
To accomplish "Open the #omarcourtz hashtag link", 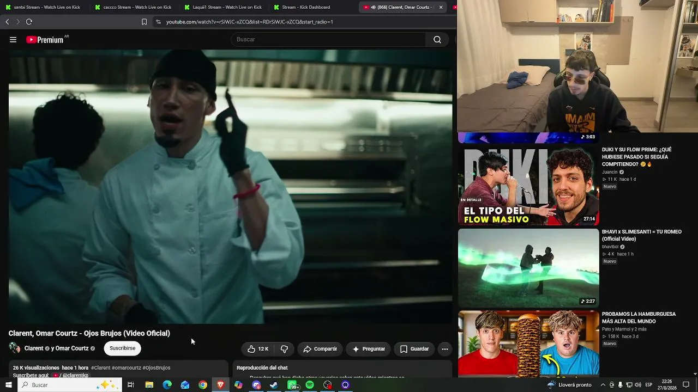I will 126,368.
